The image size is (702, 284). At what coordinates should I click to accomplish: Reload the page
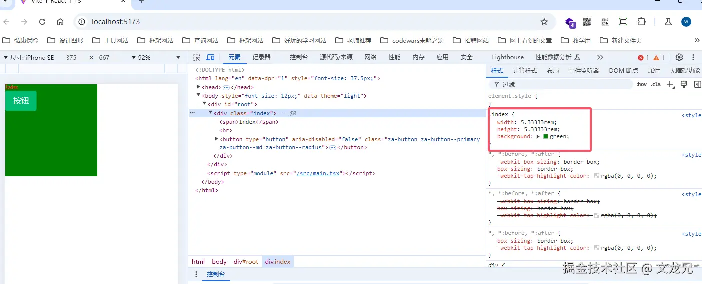(42, 22)
